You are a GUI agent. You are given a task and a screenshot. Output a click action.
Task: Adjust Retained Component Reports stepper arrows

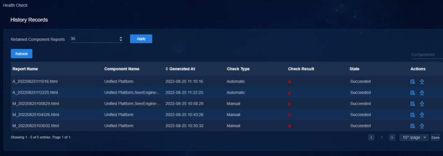coord(121,39)
